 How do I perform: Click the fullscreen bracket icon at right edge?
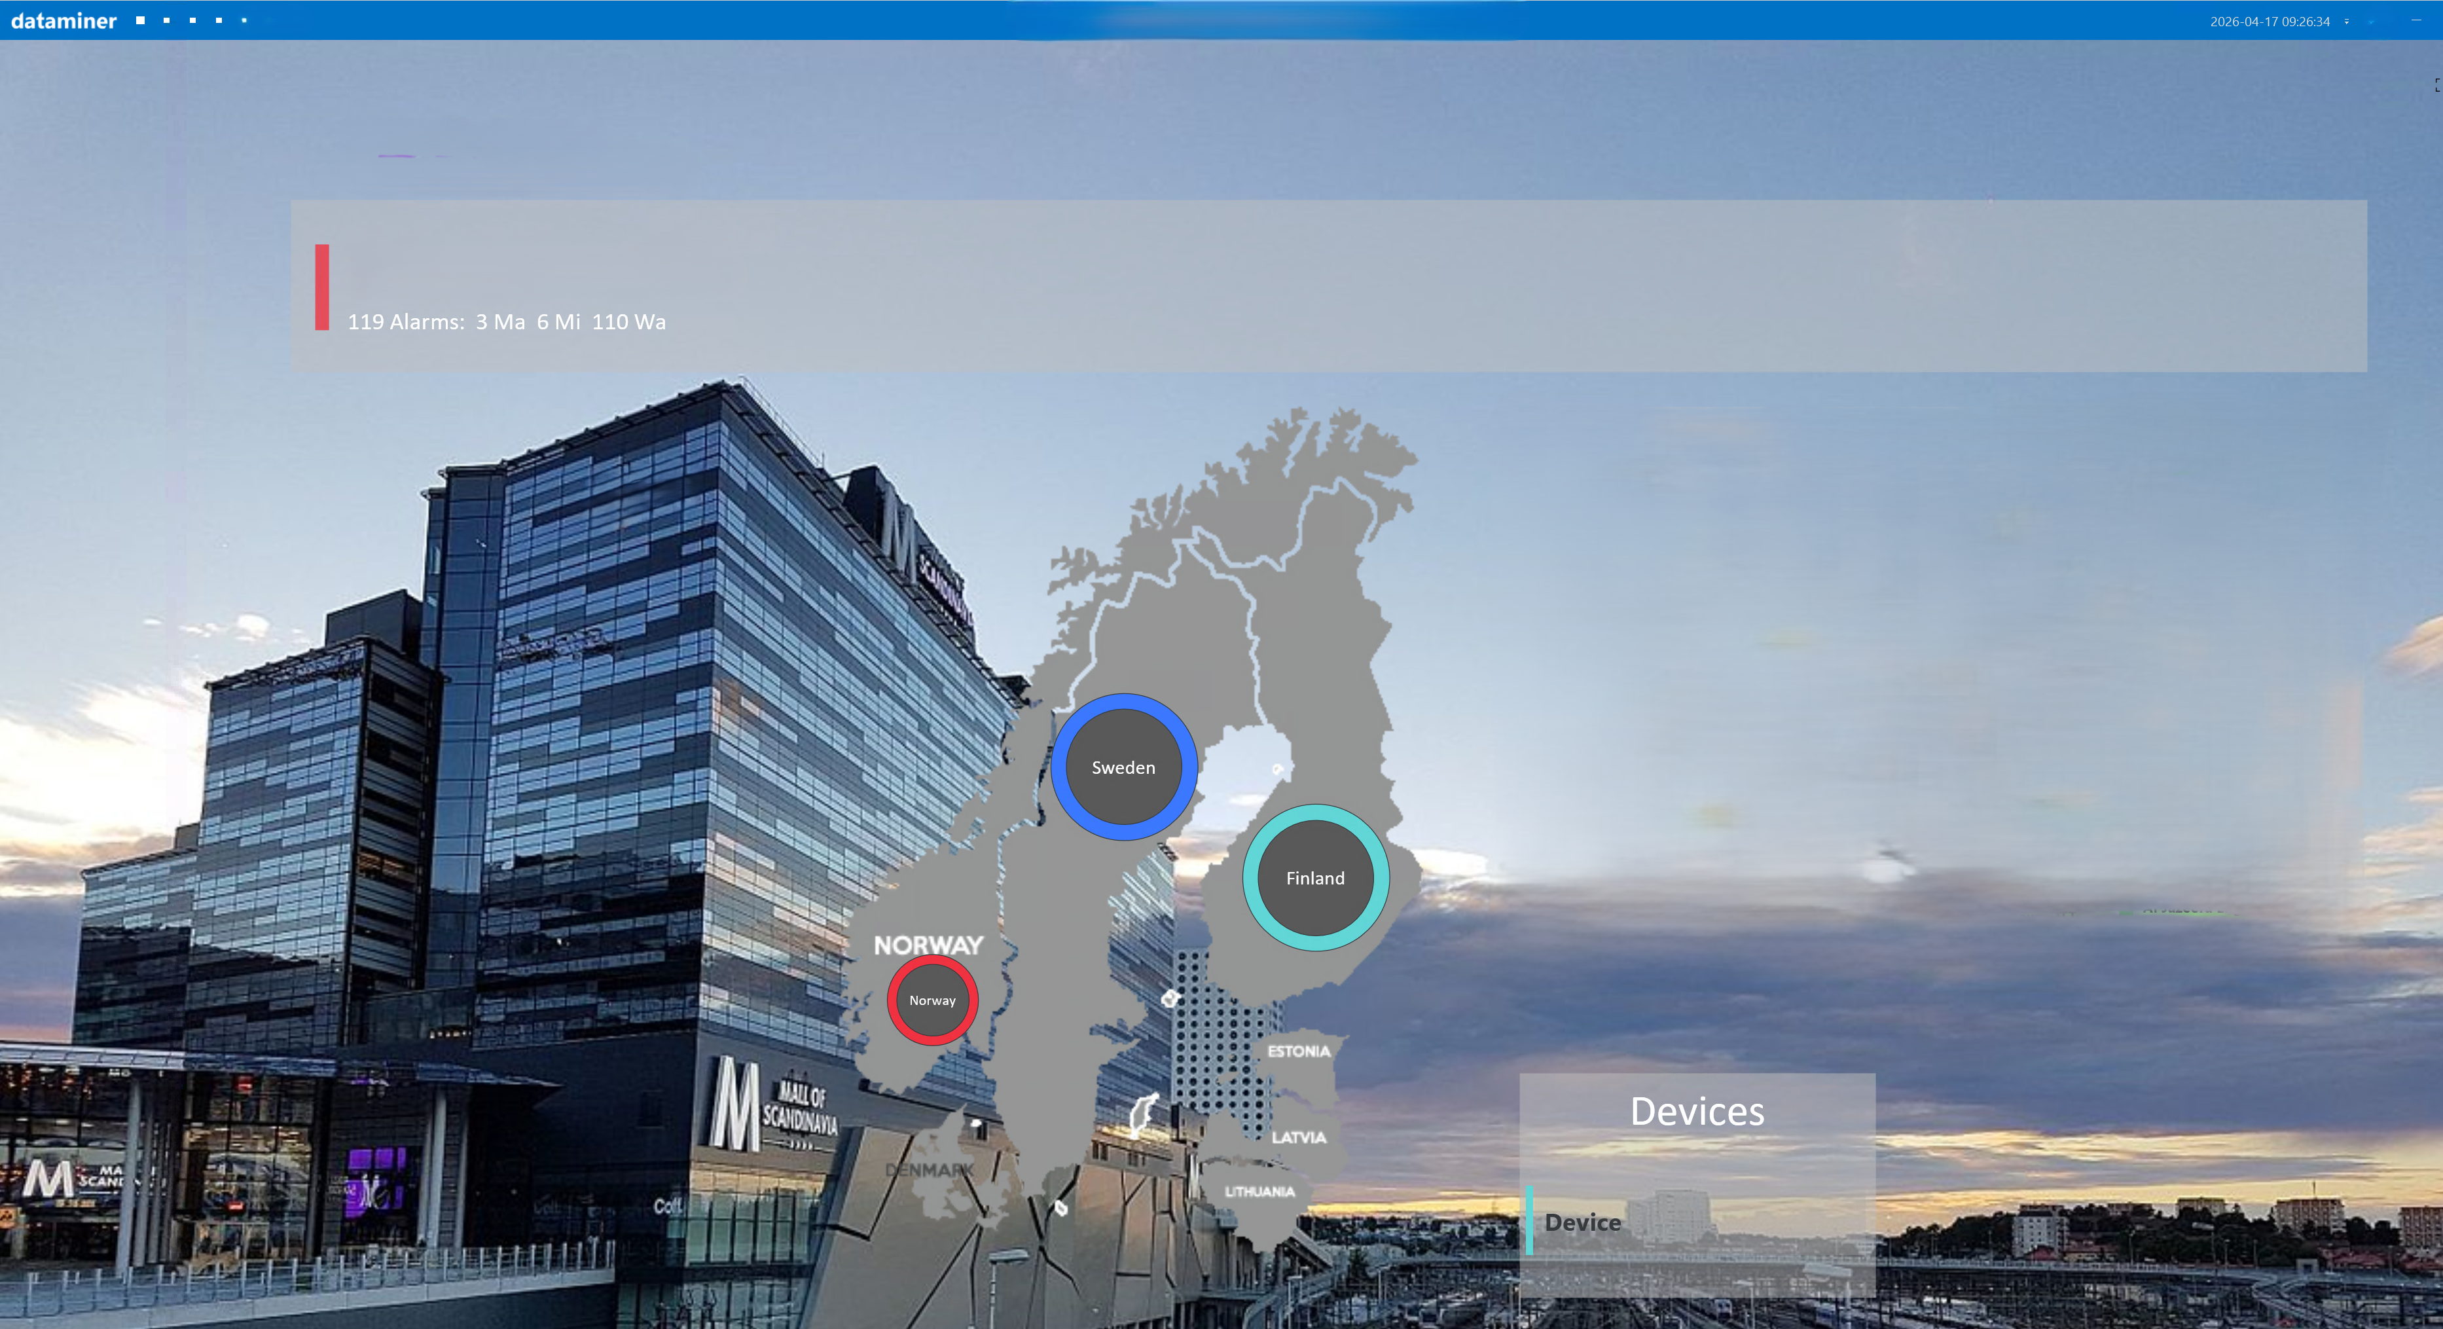coord(2436,85)
